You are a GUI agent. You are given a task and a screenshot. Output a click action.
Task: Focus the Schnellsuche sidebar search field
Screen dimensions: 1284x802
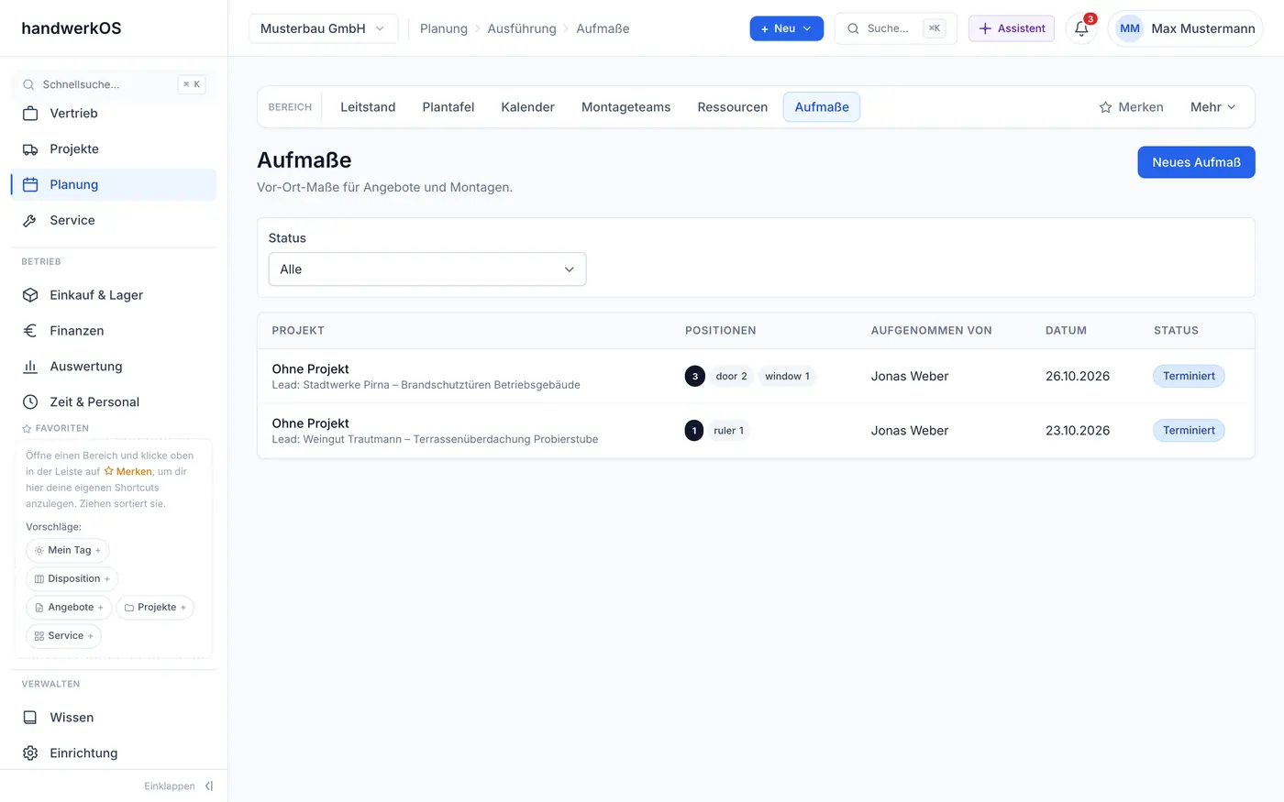coord(114,84)
